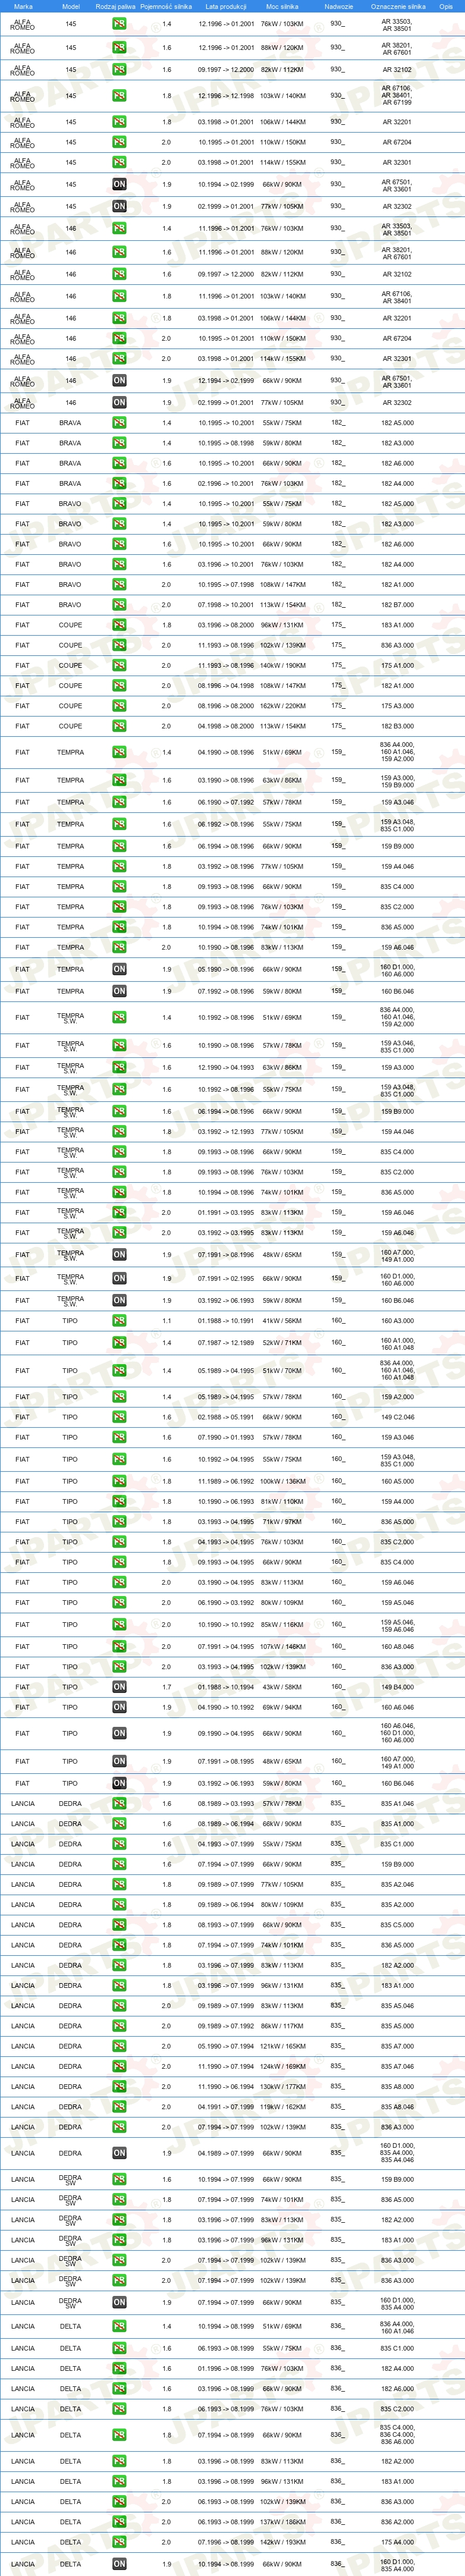Select engine code 182 B3.000
465x2576 pixels.
(x=397, y=726)
